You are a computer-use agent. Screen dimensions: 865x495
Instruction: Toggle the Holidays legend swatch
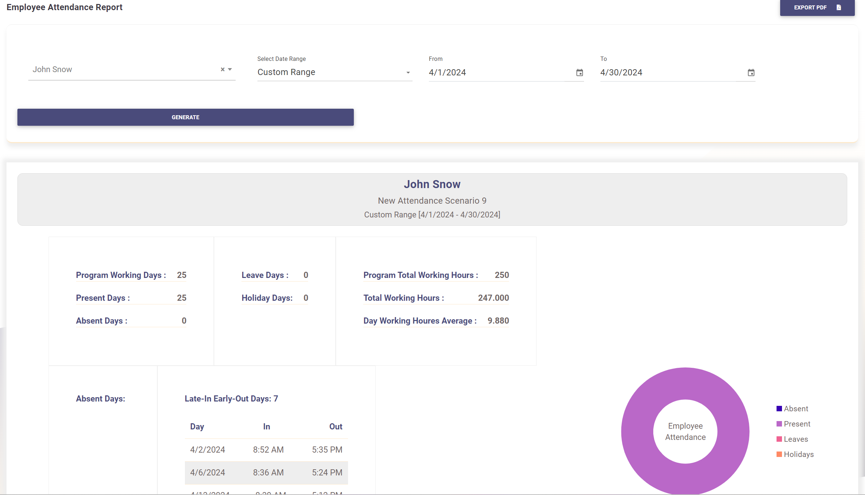point(779,454)
